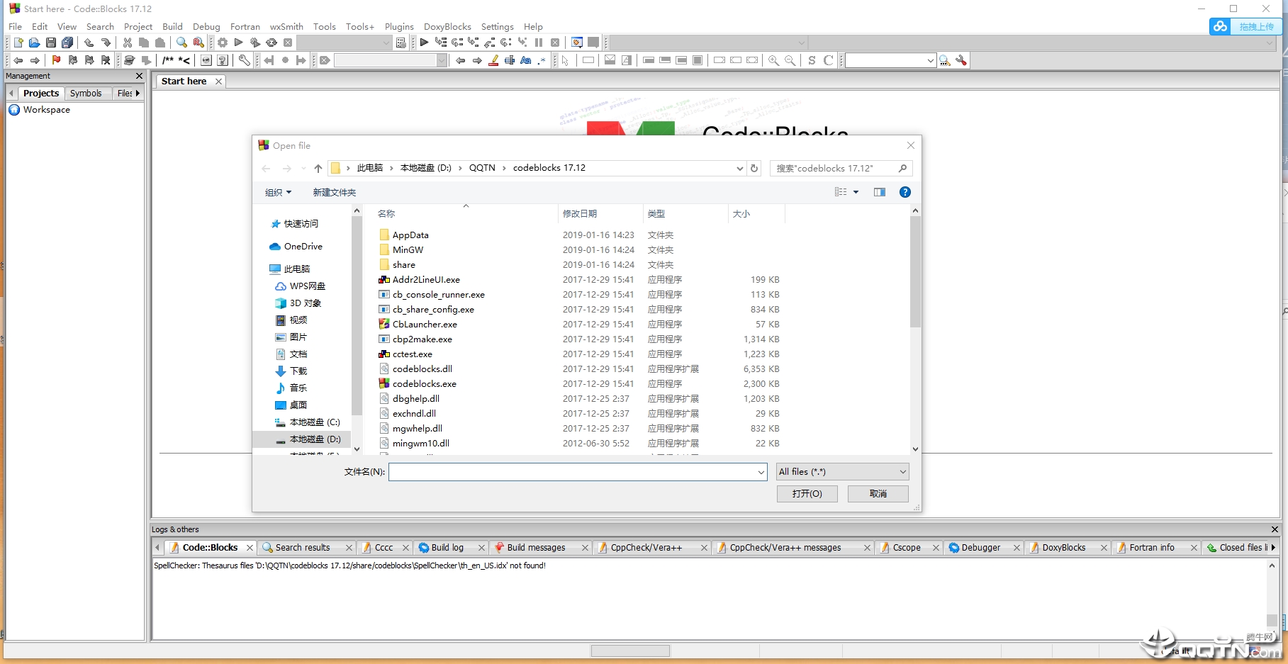This screenshot has width=1288, height=664.
Task: Click the 新建文件夹 button
Action: click(x=335, y=192)
